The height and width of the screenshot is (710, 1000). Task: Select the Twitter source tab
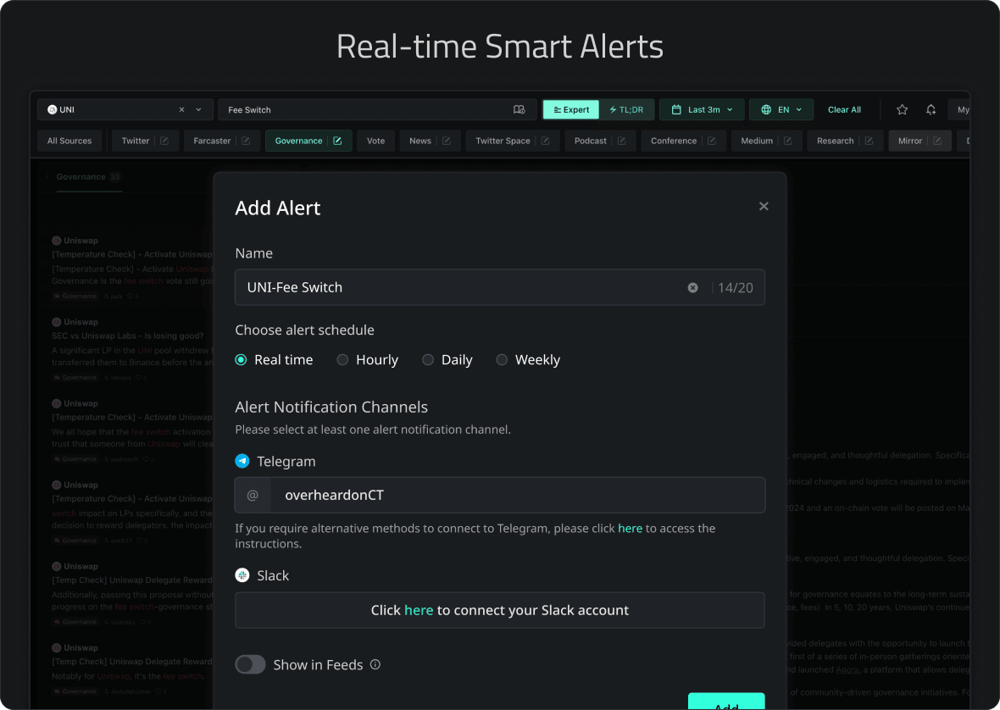[136, 141]
